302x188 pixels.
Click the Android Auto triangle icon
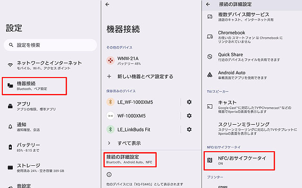210,75
